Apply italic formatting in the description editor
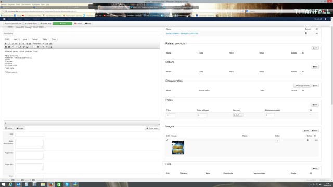Viewport: 333px width, 187px height. [9, 44]
